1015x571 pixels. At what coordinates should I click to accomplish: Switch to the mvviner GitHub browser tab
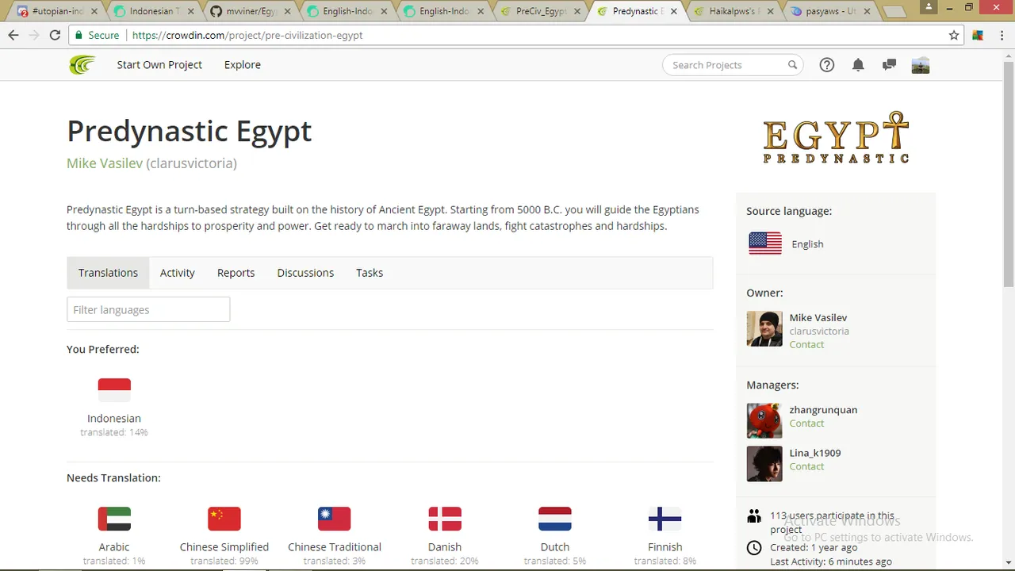pyautogui.click(x=251, y=11)
